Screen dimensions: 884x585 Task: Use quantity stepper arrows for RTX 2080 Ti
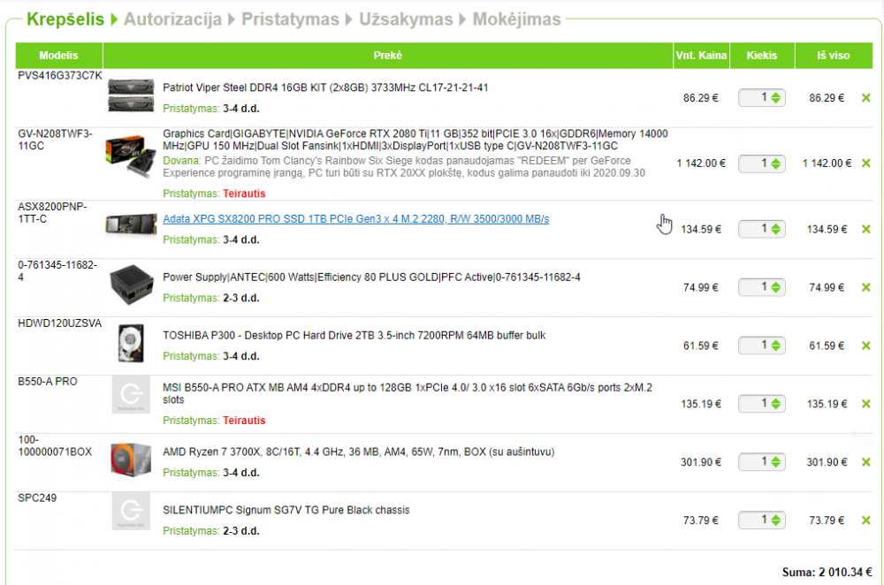point(776,163)
